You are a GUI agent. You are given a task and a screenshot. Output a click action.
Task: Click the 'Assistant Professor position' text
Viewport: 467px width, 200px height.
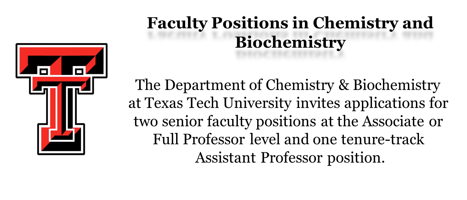[x=288, y=158]
